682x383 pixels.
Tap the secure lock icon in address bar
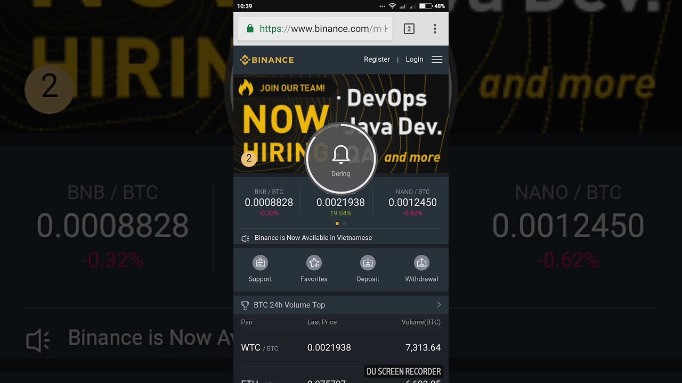250,29
